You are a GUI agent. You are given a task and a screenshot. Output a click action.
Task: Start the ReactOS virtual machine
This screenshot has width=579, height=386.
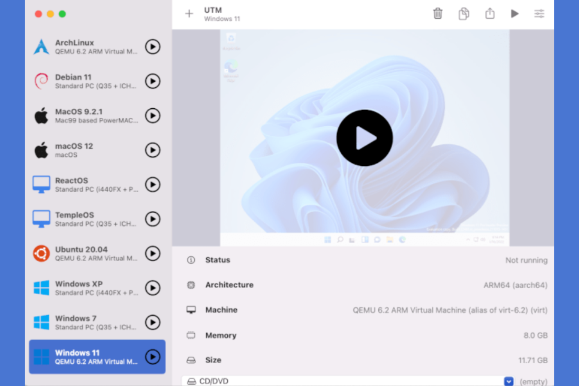tap(153, 184)
